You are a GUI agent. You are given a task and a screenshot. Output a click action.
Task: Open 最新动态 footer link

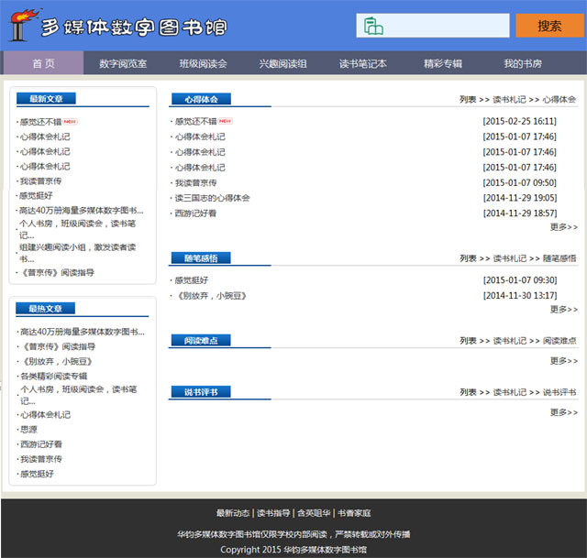(233, 513)
